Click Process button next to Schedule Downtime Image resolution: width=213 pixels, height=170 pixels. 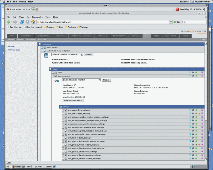[89, 54]
